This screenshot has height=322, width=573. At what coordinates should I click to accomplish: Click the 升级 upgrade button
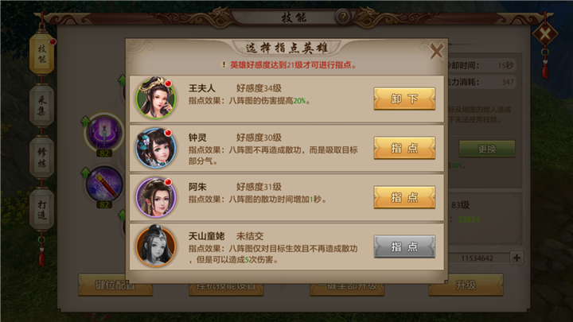point(466,285)
